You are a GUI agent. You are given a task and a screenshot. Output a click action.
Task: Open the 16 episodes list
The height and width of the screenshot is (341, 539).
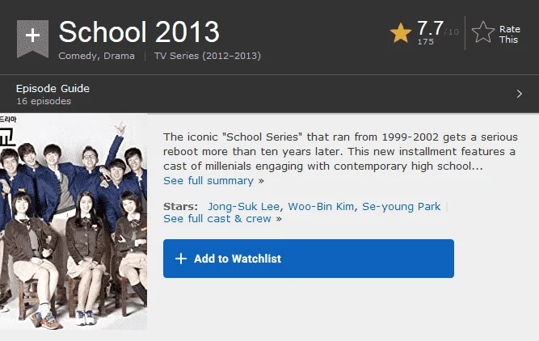tap(44, 101)
